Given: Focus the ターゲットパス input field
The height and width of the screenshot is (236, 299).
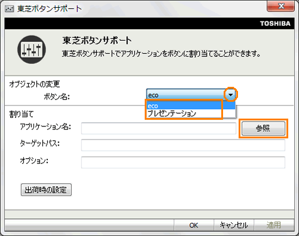Looking at the screenshot, I should tap(183, 145).
